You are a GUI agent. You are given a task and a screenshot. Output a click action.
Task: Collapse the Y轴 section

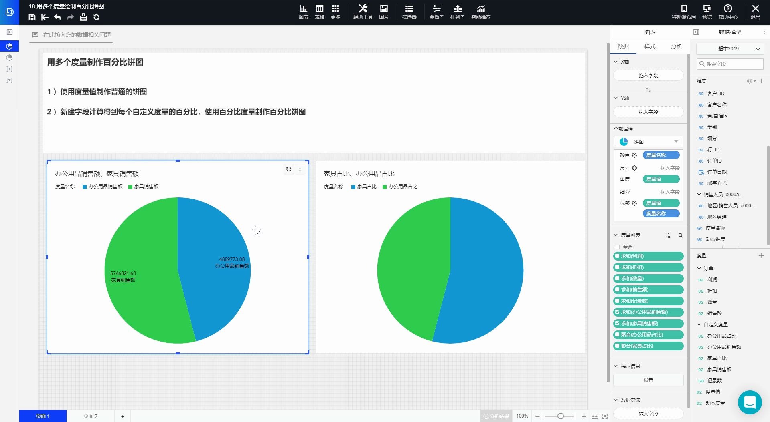click(x=616, y=98)
